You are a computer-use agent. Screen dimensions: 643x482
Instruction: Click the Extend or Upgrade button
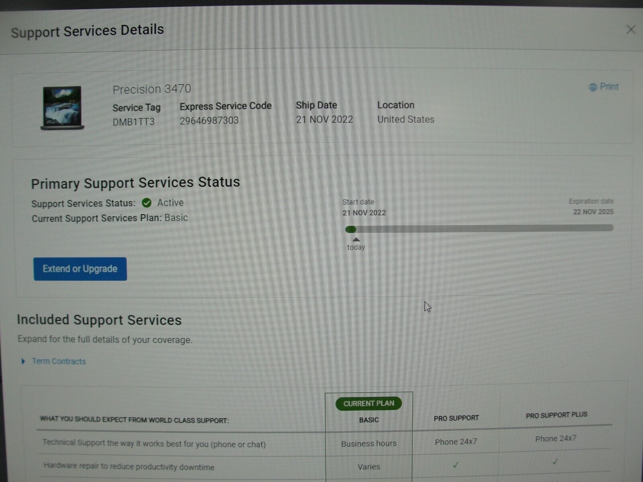click(x=80, y=269)
